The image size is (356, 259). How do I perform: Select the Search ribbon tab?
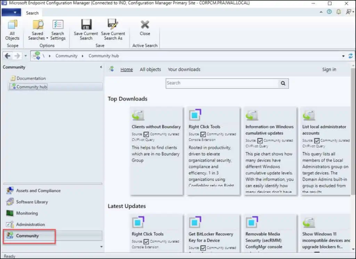pyautogui.click(x=32, y=13)
